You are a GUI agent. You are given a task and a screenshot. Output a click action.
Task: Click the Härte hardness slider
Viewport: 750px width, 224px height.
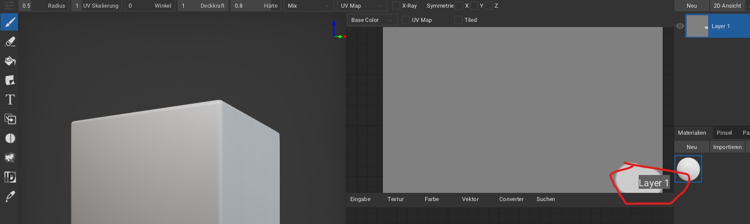tap(256, 6)
